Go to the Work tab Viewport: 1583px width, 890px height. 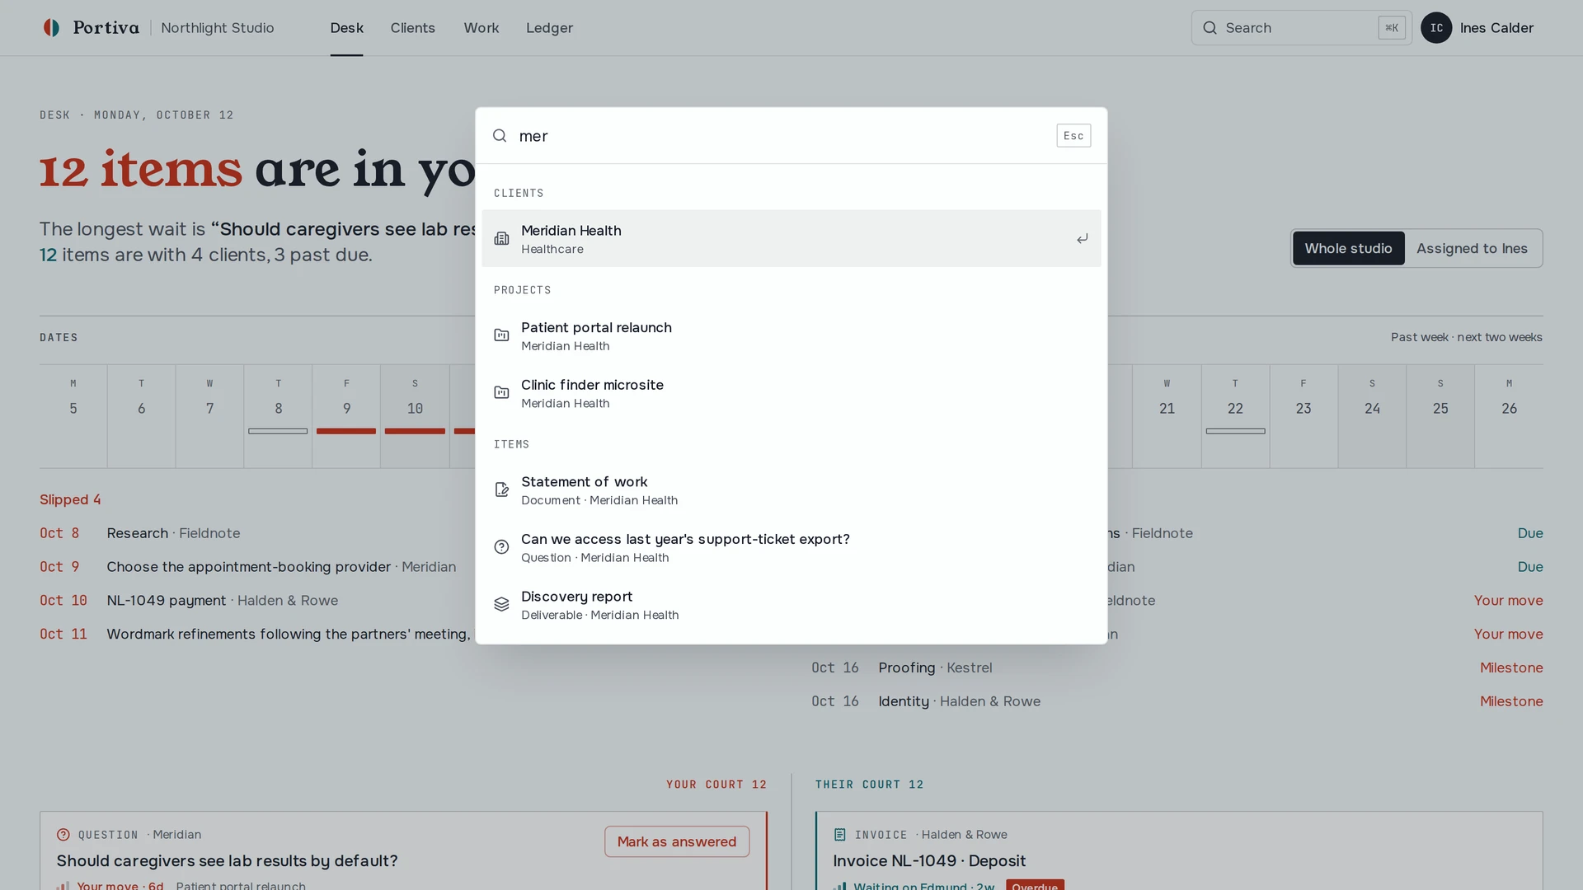481,28
